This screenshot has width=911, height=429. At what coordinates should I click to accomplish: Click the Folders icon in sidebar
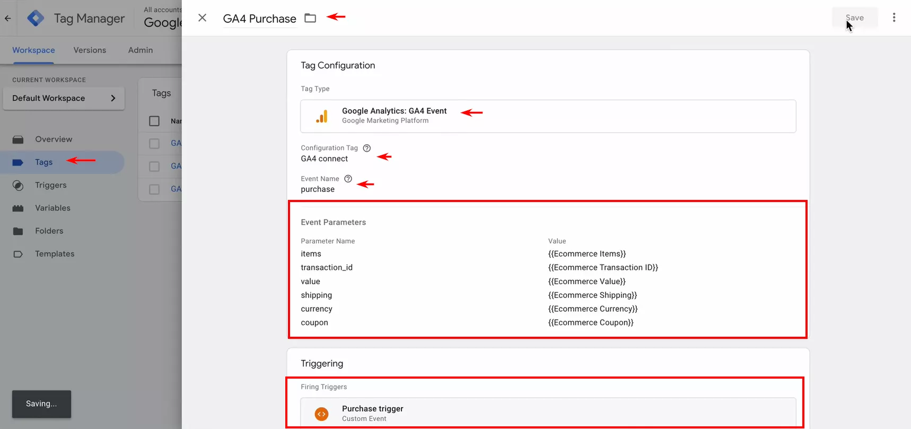point(18,231)
